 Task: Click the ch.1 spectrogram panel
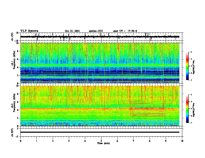click(x=100, y=63)
